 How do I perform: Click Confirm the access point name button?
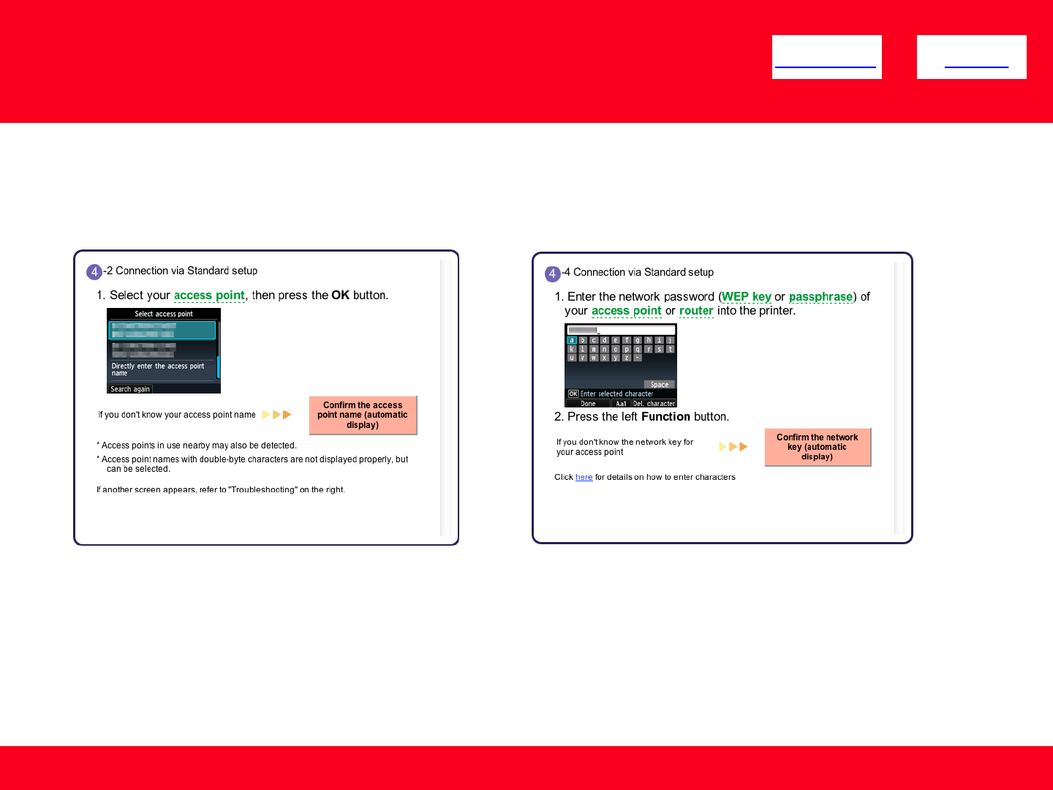click(x=363, y=415)
